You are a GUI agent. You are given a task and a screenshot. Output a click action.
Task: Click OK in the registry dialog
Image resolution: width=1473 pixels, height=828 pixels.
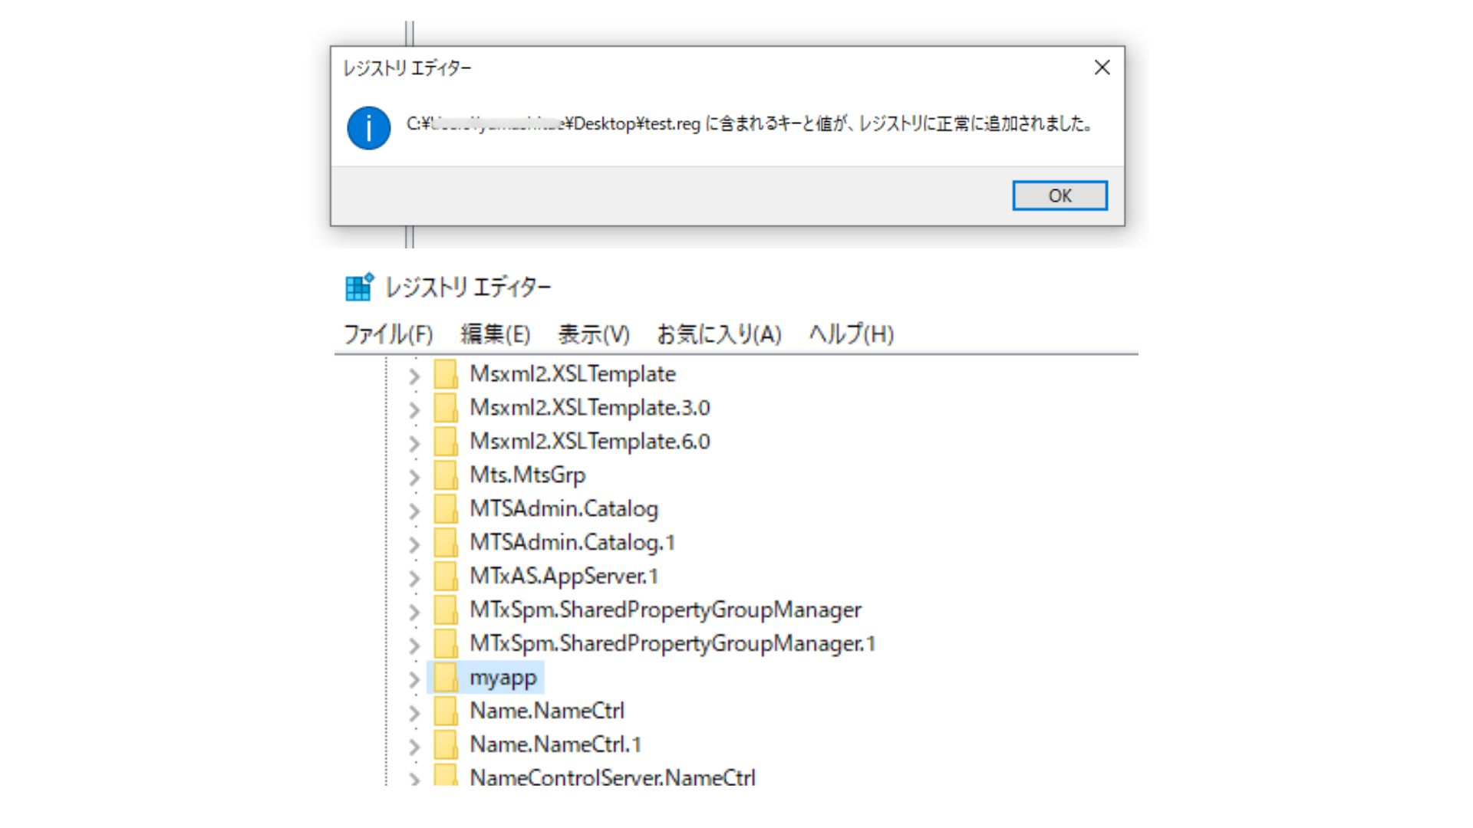pyautogui.click(x=1059, y=195)
